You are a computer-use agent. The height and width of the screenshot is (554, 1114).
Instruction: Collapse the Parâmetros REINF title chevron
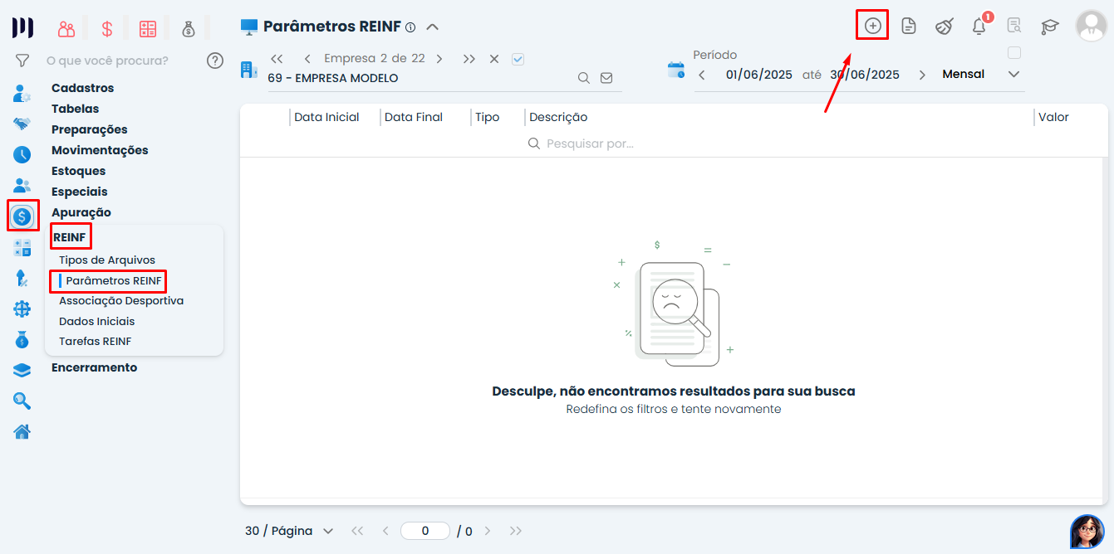click(x=432, y=27)
